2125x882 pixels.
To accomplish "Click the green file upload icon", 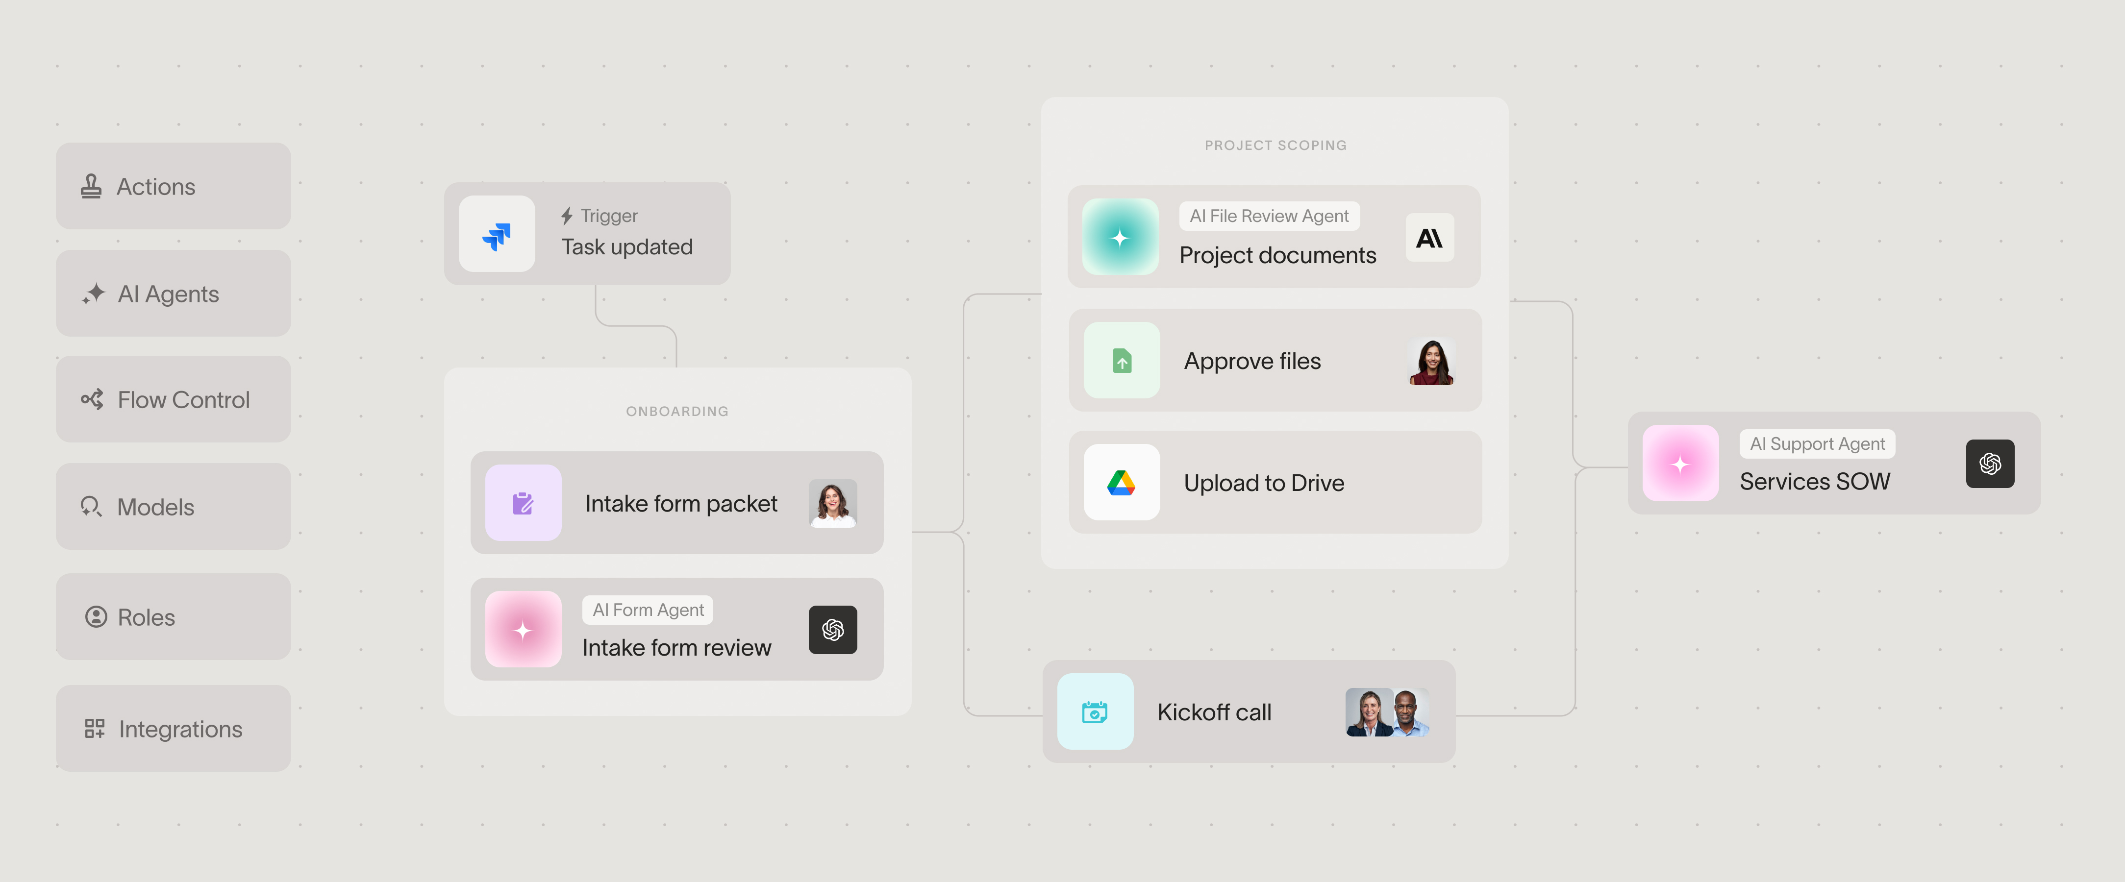I will pyautogui.click(x=1121, y=360).
